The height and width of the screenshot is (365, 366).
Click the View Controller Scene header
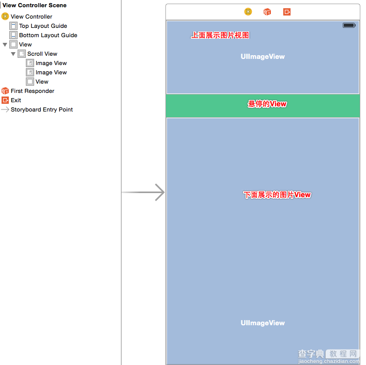click(35, 5)
